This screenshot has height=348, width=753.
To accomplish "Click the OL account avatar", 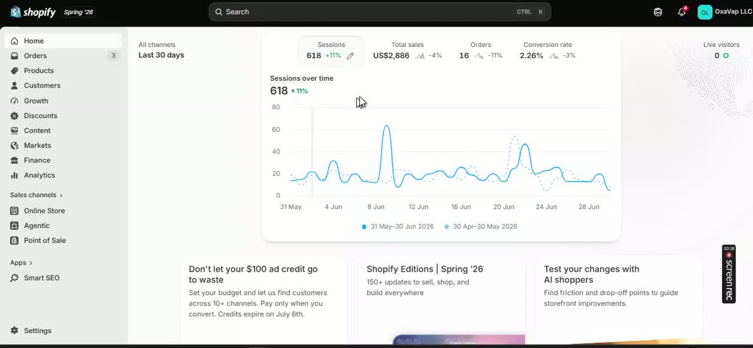I will point(705,12).
